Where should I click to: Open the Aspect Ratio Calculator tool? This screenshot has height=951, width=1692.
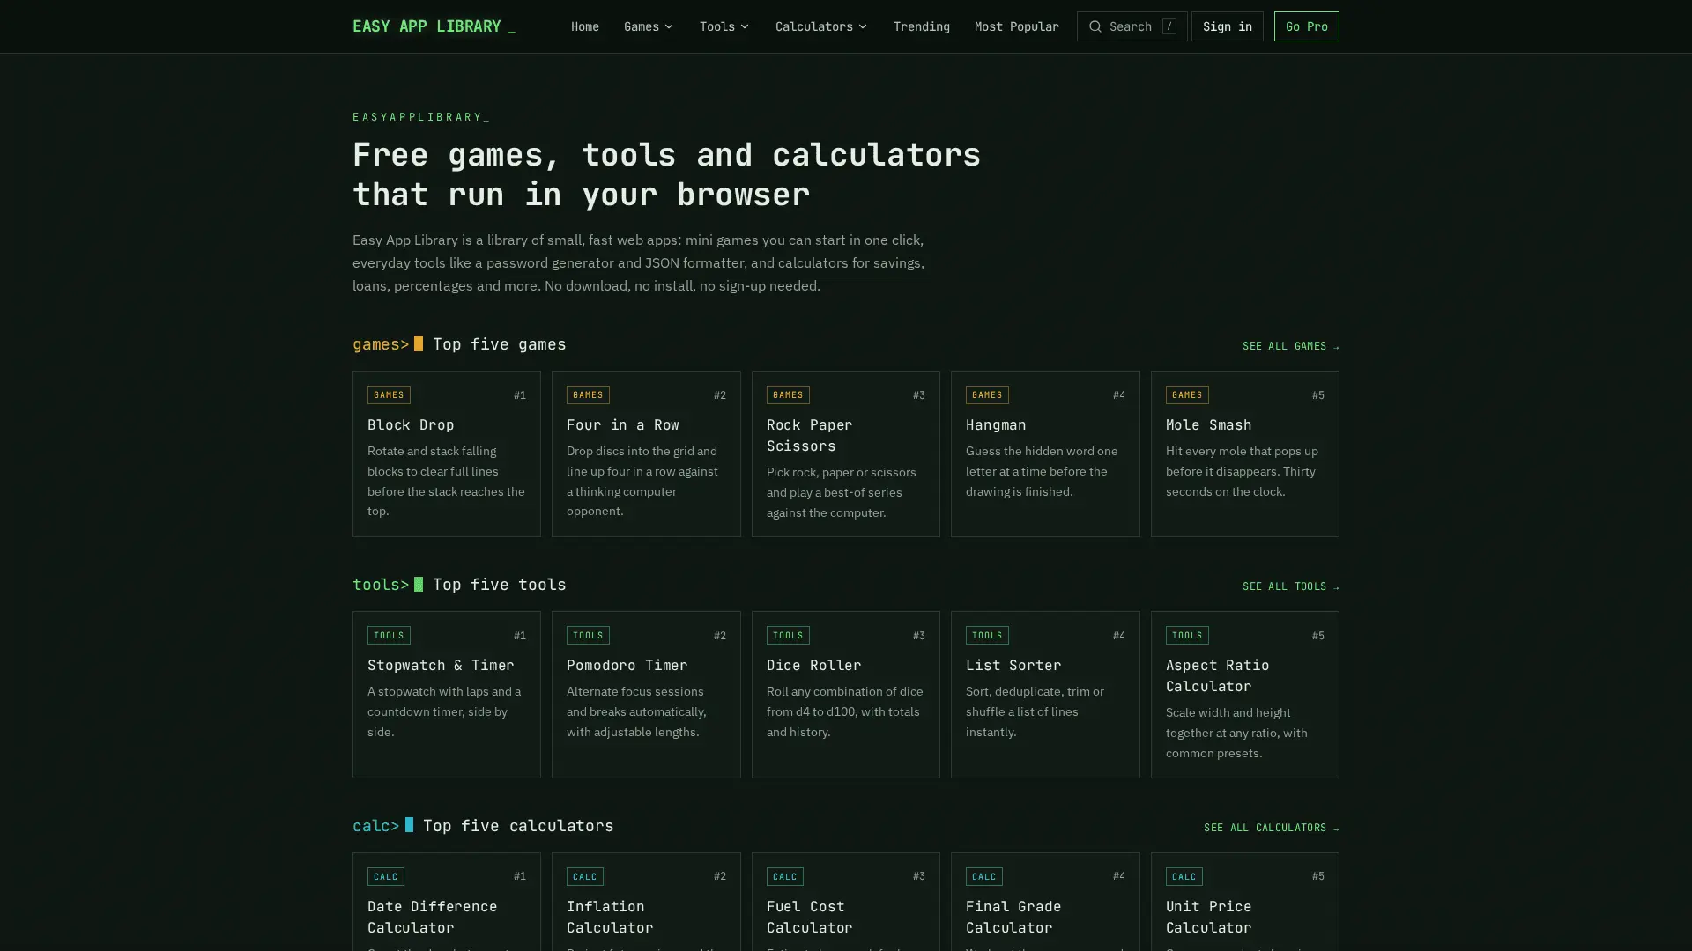click(1244, 695)
